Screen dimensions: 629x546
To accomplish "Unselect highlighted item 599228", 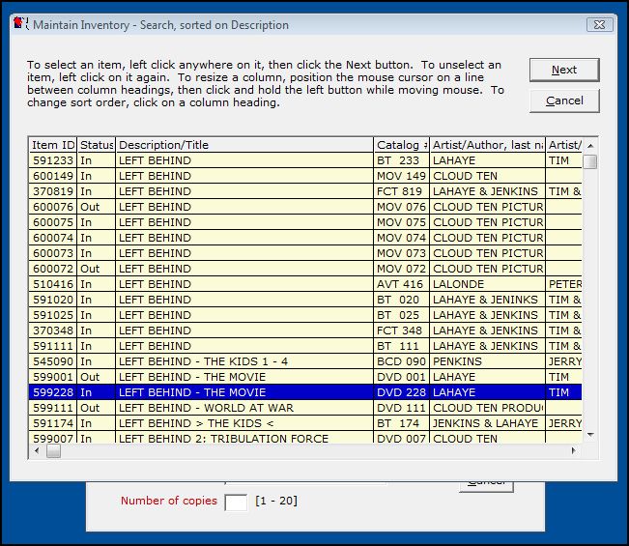I will tap(305, 392).
